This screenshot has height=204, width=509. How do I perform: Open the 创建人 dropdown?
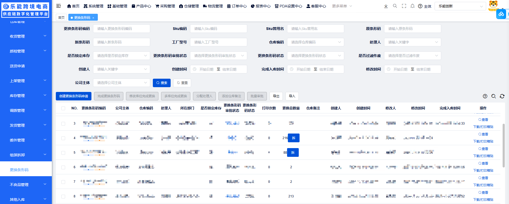point(121,69)
